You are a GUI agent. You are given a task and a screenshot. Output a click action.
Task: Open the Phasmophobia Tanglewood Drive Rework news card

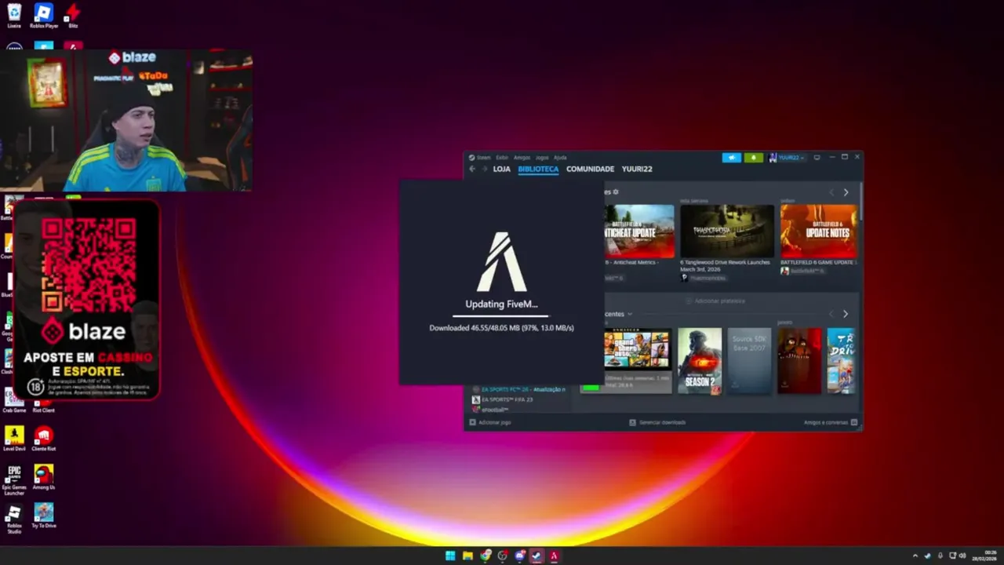[x=727, y=231]
